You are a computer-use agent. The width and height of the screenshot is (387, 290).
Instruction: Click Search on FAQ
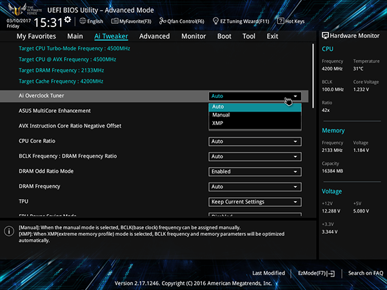366,273
